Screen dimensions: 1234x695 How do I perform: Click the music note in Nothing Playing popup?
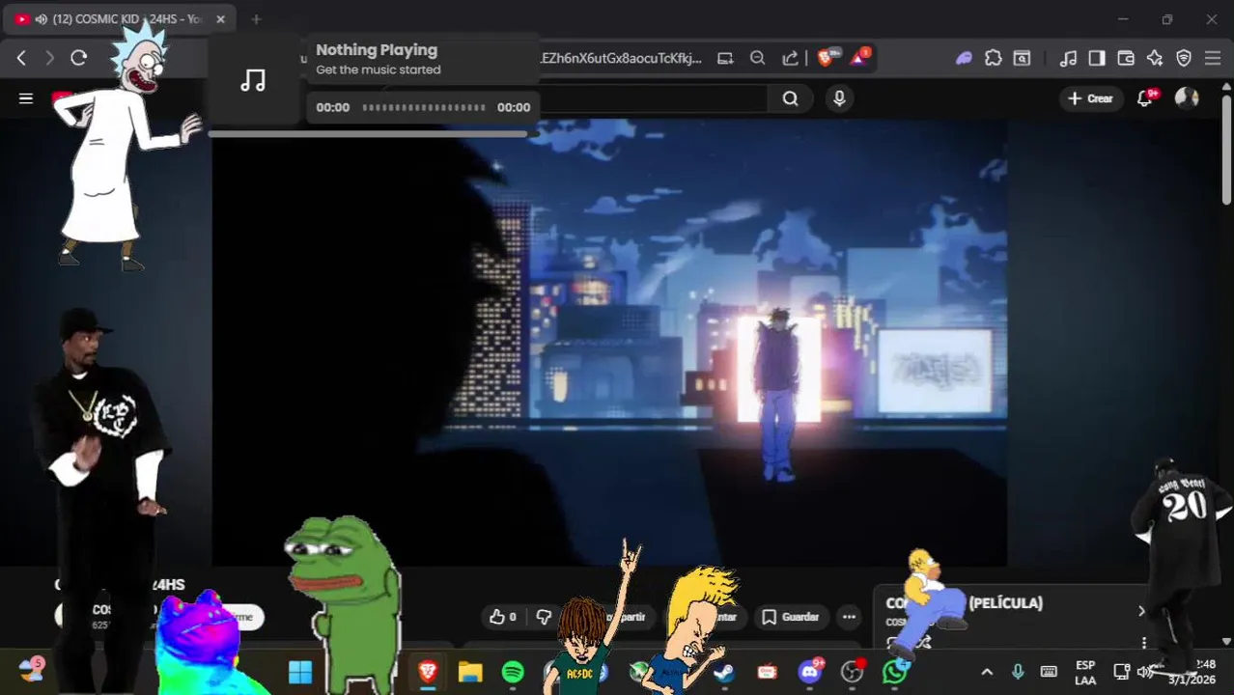click(253, 80)
